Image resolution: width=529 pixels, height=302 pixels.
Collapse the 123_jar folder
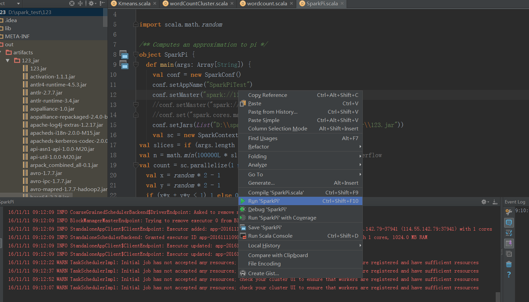pyautogui.click(x=8, y=61)
